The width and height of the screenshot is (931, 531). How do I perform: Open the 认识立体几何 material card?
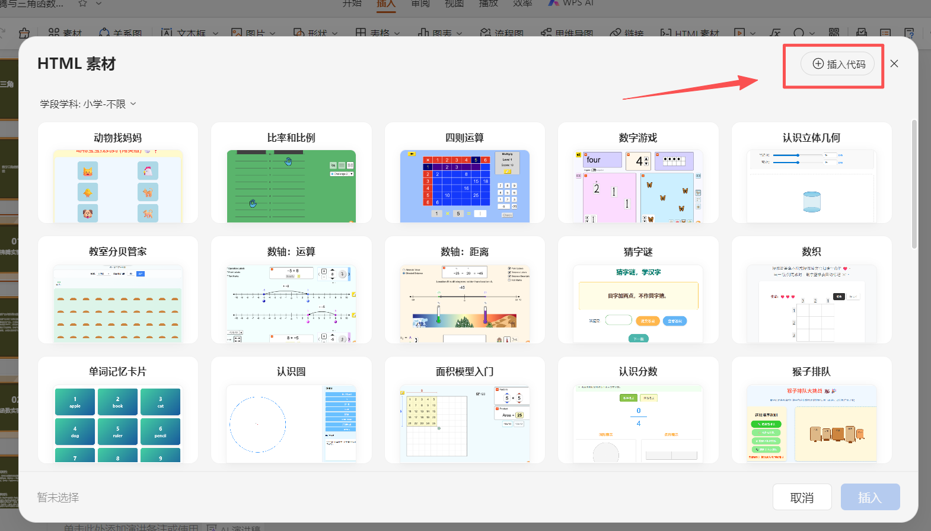(x=811, y=173)
